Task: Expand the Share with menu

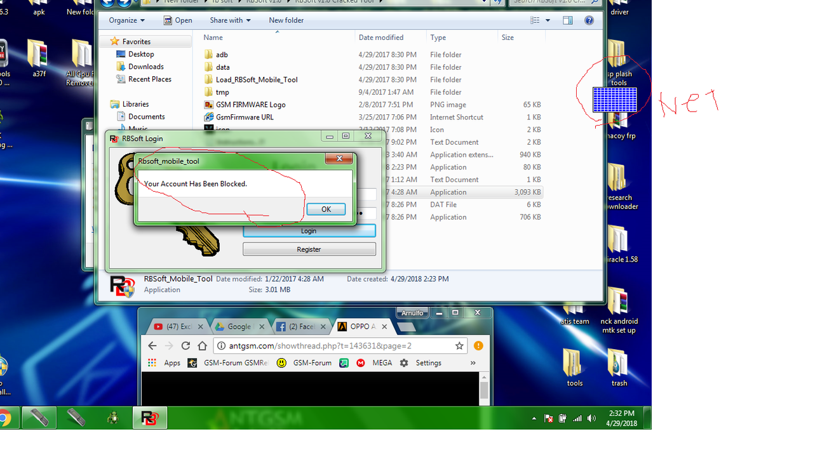Action: 230,20
